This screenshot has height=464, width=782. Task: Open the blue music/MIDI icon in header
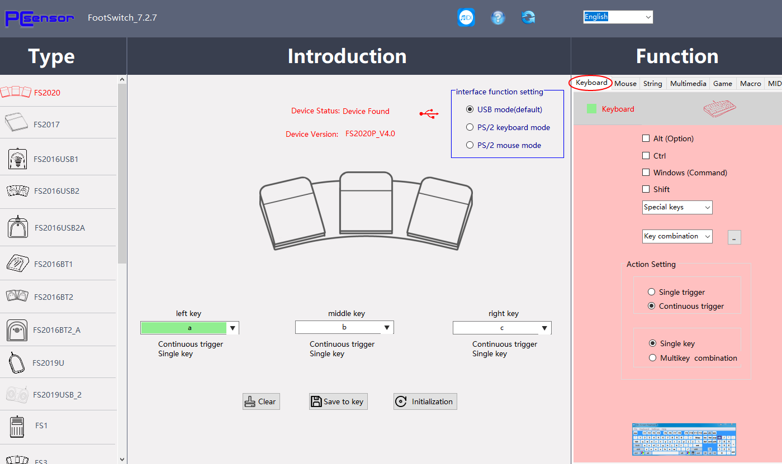point(466,17)
